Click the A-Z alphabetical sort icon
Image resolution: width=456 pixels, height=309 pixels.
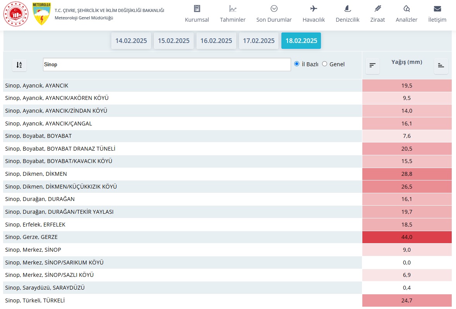[x=19, y=65]
